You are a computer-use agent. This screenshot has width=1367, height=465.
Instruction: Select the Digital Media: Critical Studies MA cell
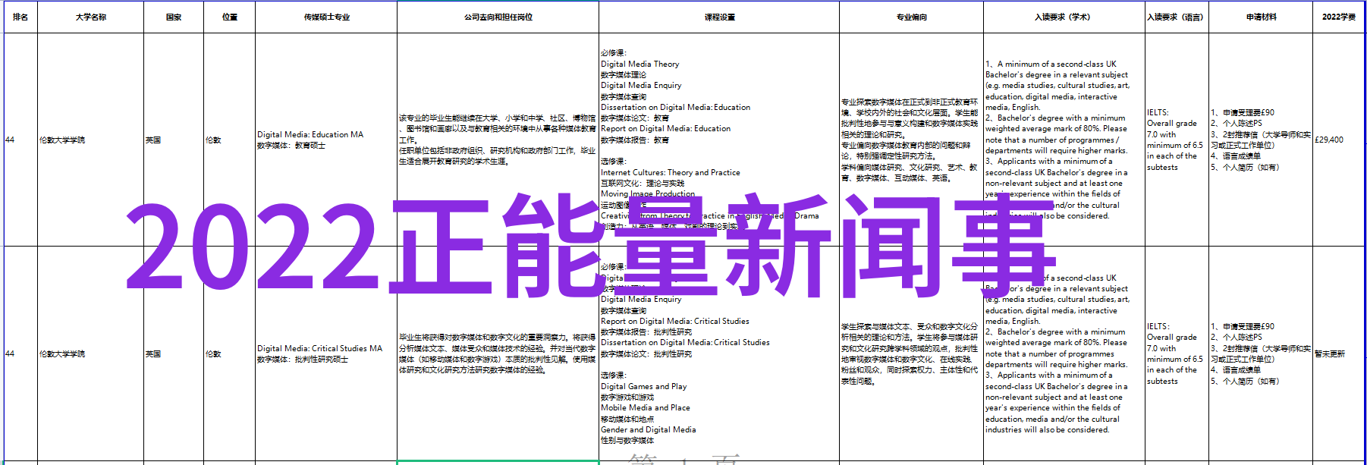326,353
